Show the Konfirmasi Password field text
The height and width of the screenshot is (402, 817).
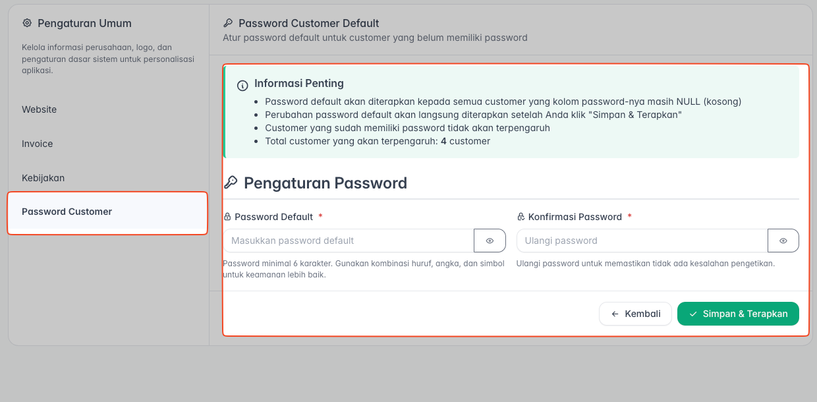(x=783, y=241)
